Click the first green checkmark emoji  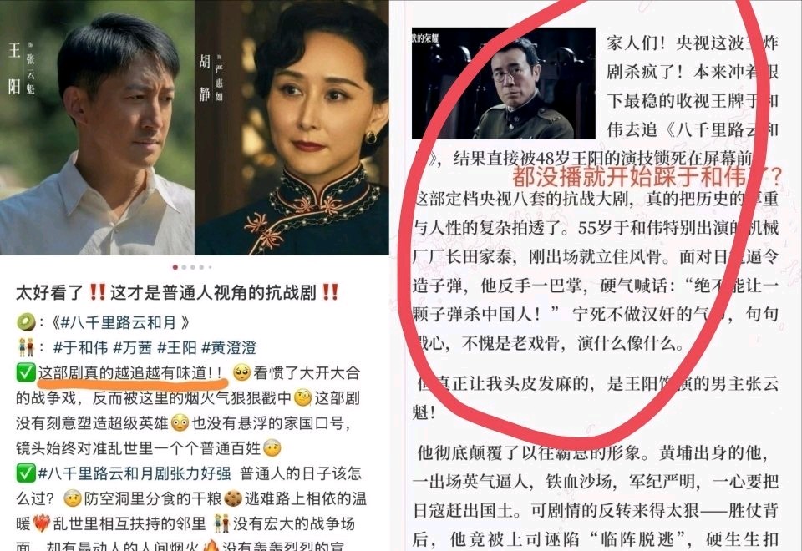coord(26,373)
